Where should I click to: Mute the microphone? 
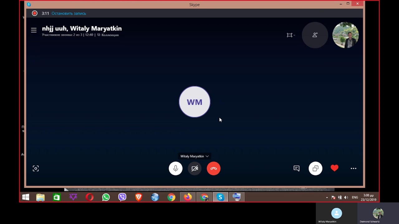pos(175,168)
